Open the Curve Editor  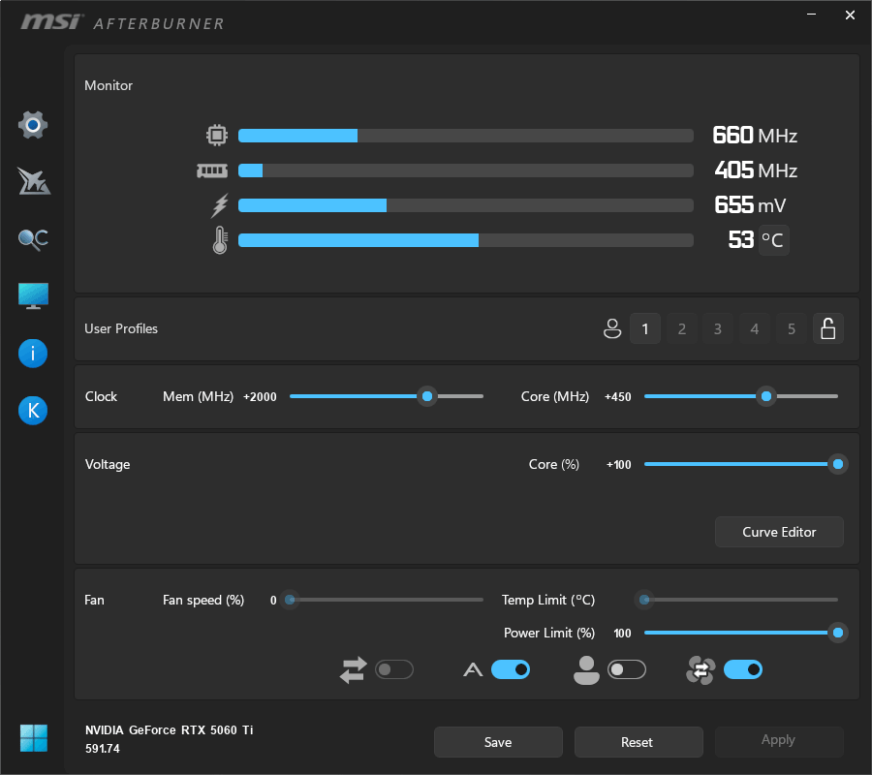point(779,531)
